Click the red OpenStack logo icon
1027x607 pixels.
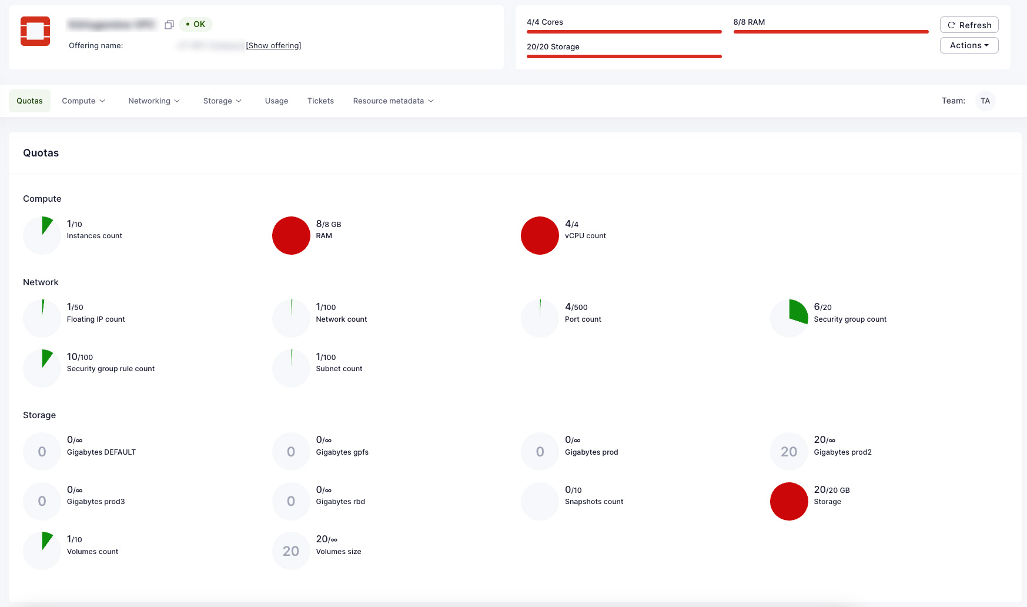[x=35, y=31]
